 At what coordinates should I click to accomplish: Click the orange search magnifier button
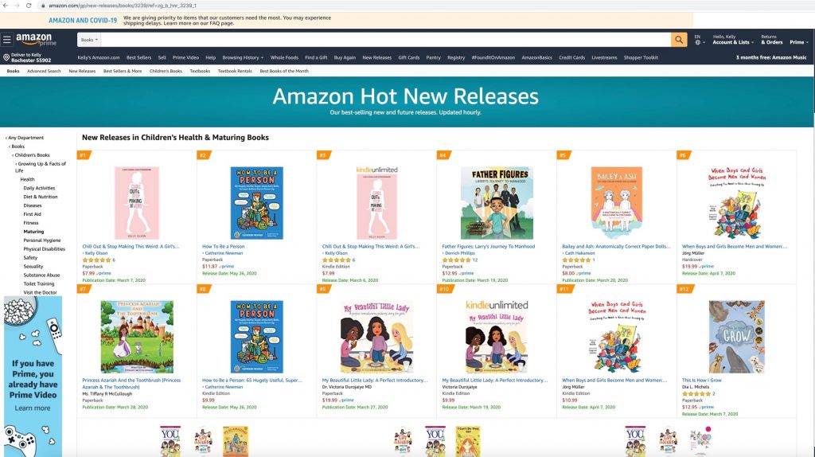[x=679, y=40]
